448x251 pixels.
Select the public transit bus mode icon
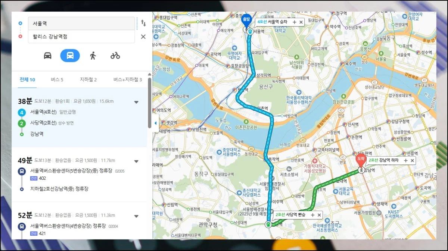point(70,56)
